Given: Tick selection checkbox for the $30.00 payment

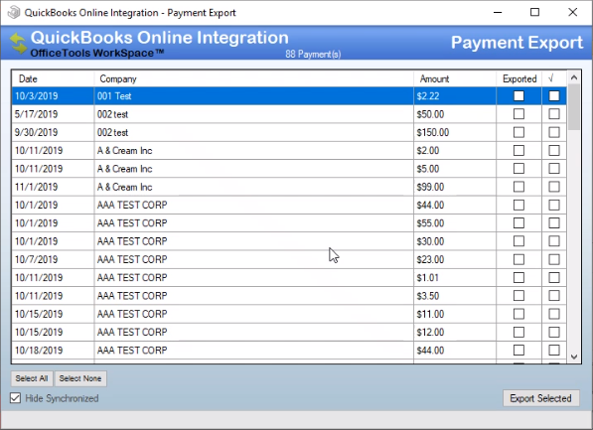Looking at the screenshot, I should 553,241.
